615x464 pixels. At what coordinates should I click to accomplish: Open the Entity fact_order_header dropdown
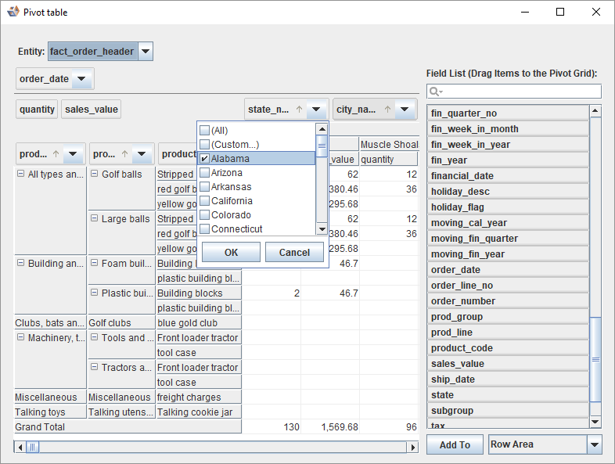point(146,52)
